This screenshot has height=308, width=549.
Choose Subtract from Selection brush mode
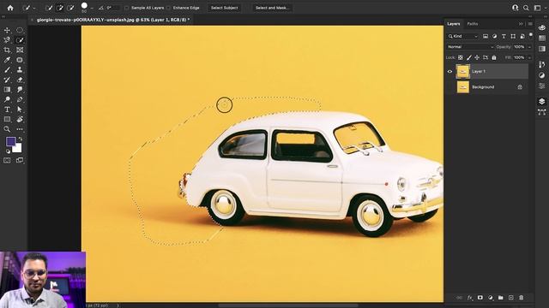point(70,8)
